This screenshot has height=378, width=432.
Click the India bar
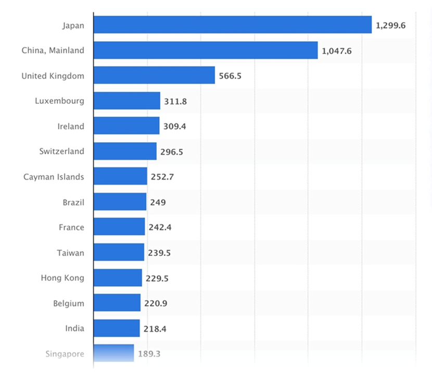point(117,328)
